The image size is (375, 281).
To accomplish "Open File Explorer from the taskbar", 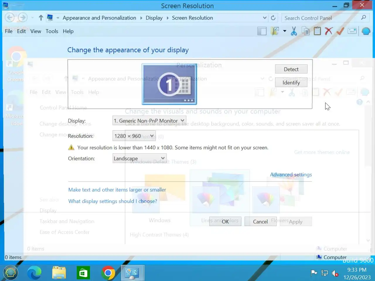I will [x=59, y=273].
